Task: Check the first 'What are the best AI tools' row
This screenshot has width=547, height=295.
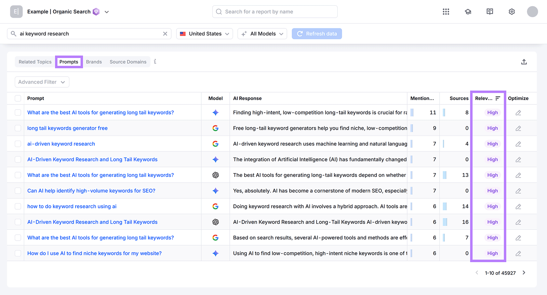Action: point(18,112)
